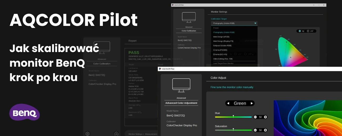Click Saturation slider track
Image resolution: width=342 pixels, height=136 pixels.
pyautogui.click(x=233, y=130)
